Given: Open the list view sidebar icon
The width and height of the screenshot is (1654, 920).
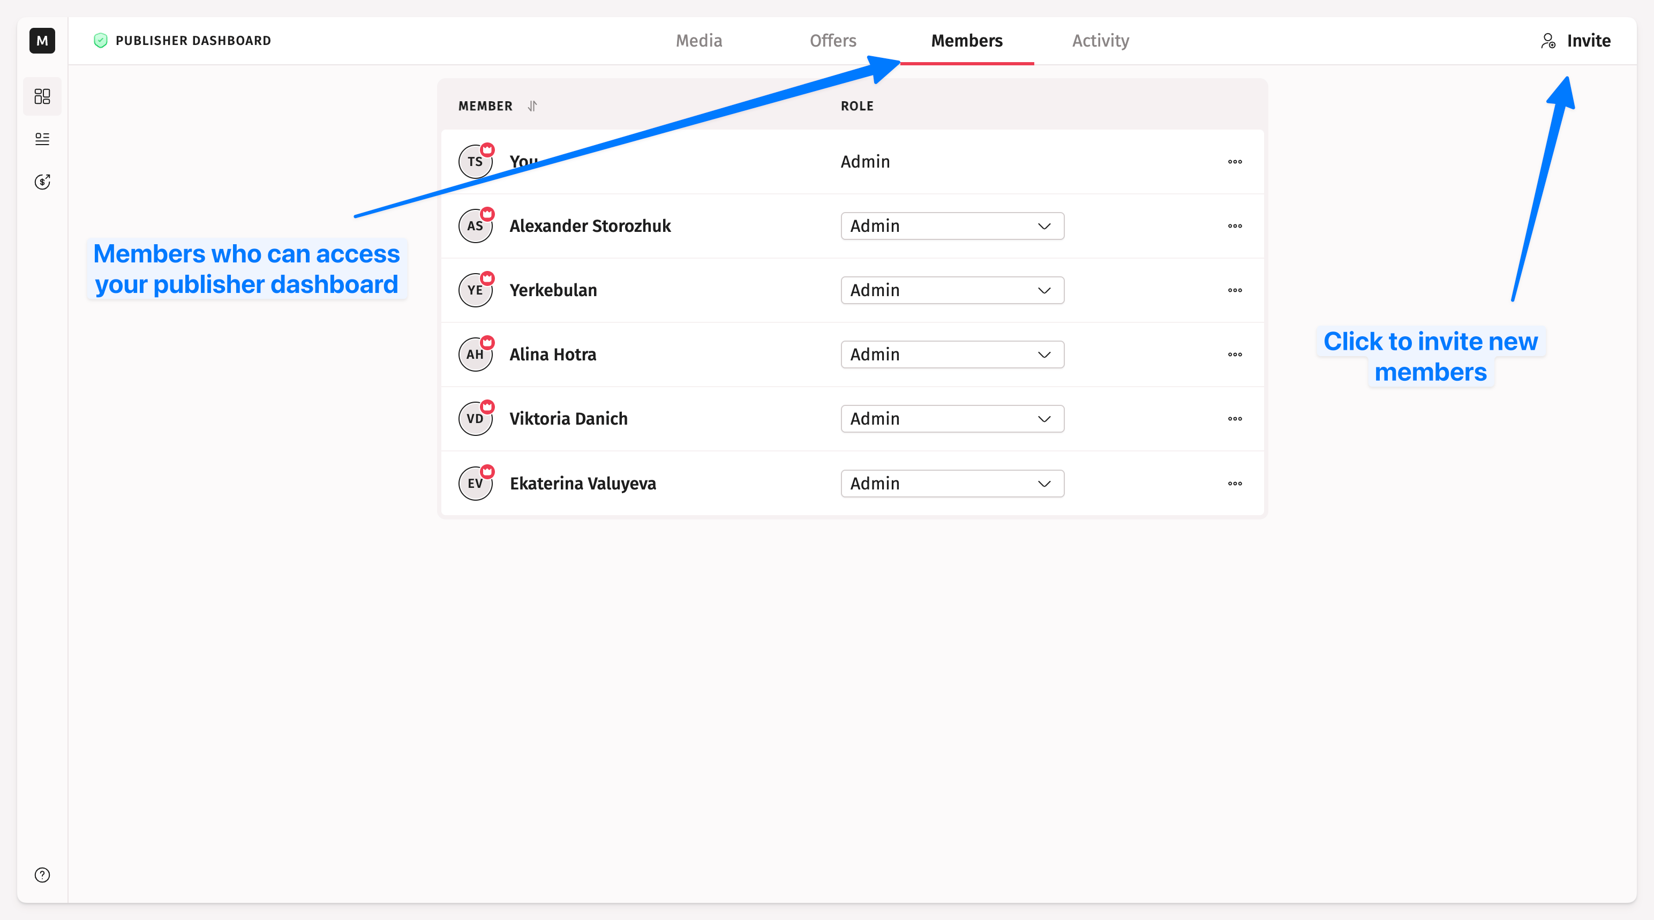Looking at the screenshot, I should click(x=42, y=139).
